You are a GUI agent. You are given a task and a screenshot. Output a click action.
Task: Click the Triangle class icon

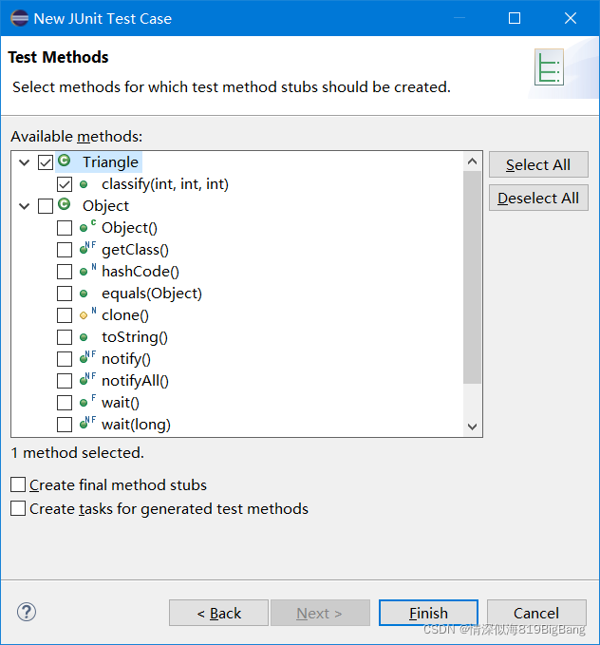(x=65, y=161)
